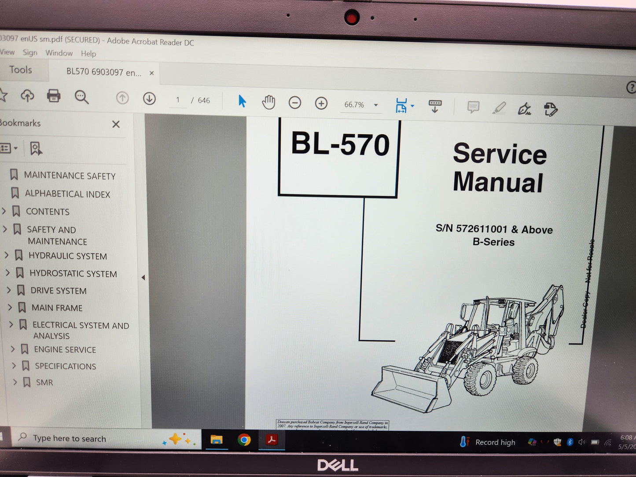Switch to the Tools tab
The height and width of the screenshot is (477, 636).
pos(21,70)
